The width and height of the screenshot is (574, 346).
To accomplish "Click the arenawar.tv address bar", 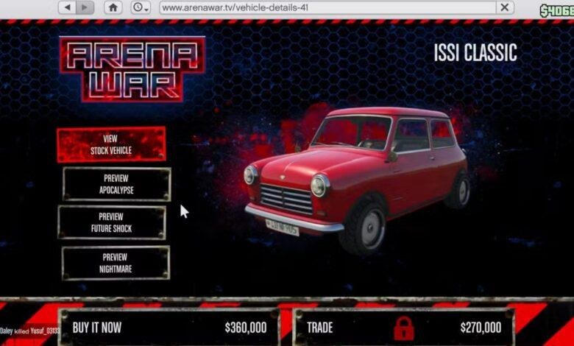I will point(327,7).
